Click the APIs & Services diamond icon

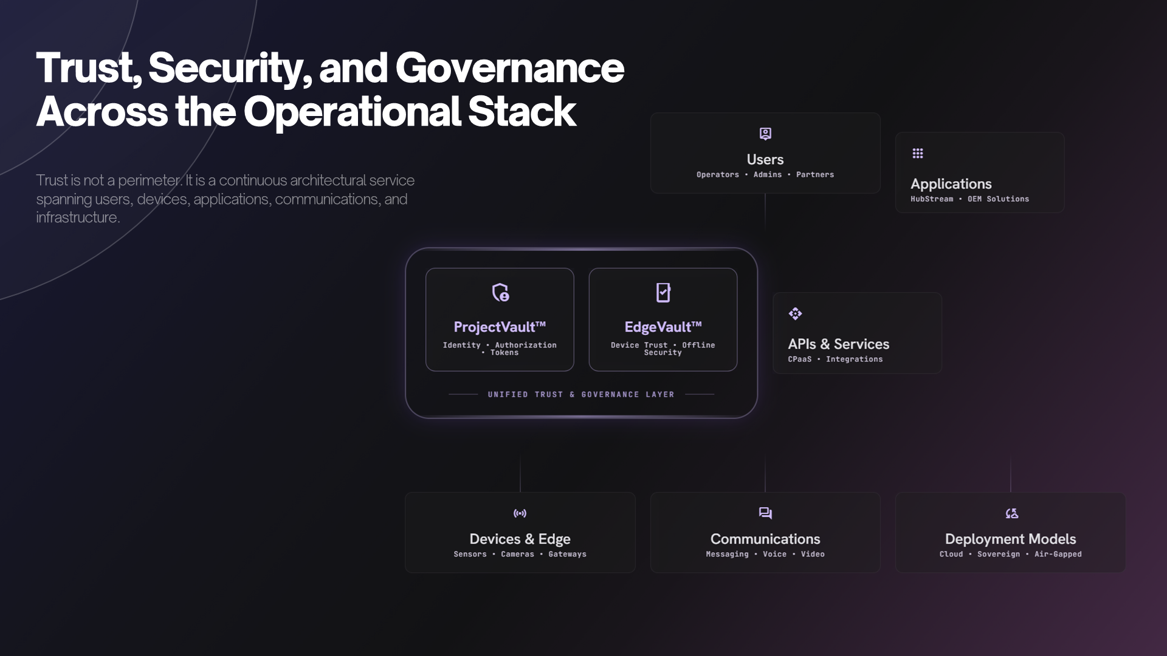pyautogui.click(x=795, y=313)
